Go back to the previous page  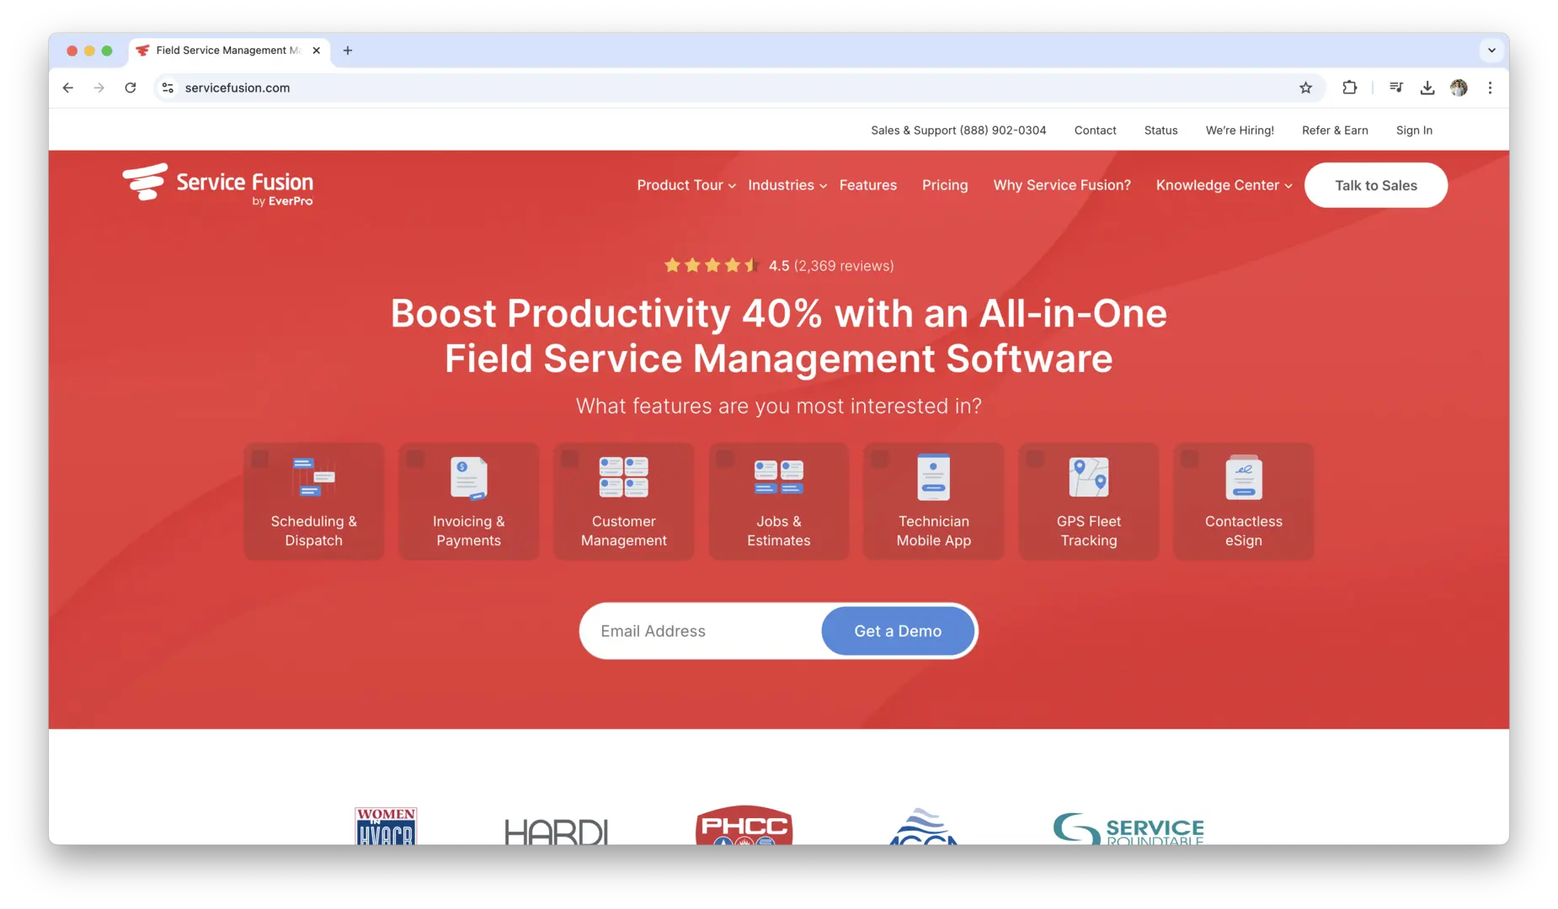68,88
